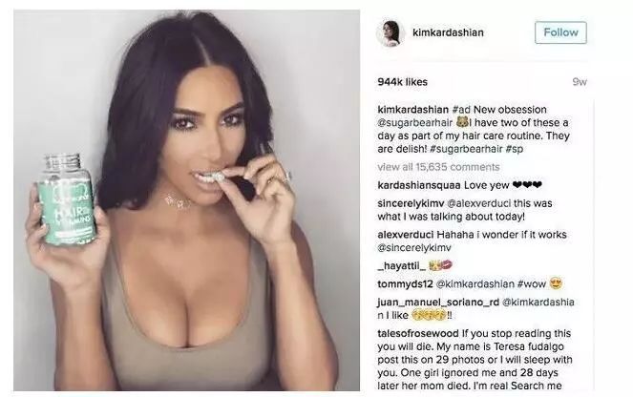
Task: Click the #sp hashtag in caption
Action: 514,149
